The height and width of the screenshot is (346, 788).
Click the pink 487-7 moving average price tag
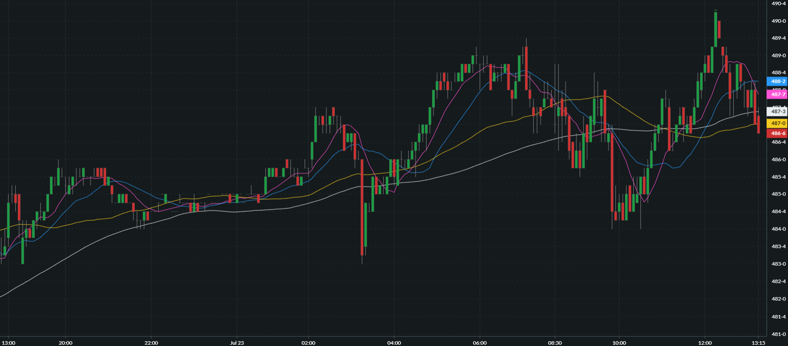pyautogui.click(x=778, y=94)
